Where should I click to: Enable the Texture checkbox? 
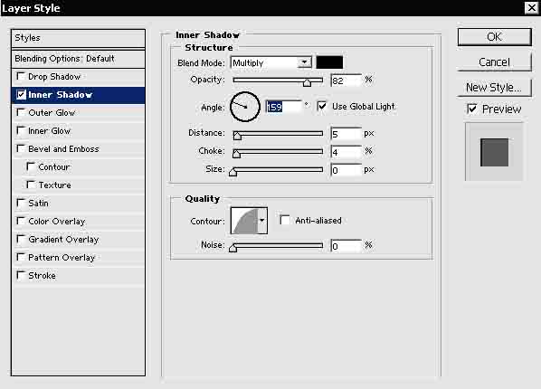click(x=31, y=185)
